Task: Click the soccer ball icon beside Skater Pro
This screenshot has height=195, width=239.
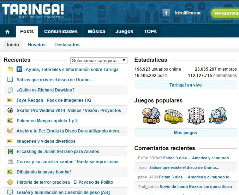Action: pos(10,110)
